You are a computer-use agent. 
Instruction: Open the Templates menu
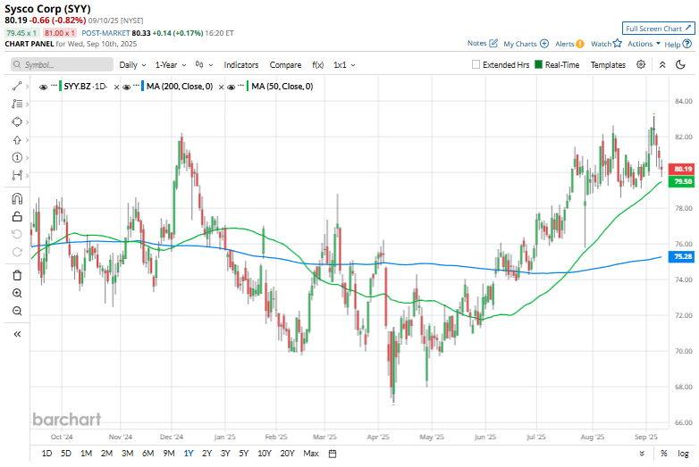click(608, 65)
